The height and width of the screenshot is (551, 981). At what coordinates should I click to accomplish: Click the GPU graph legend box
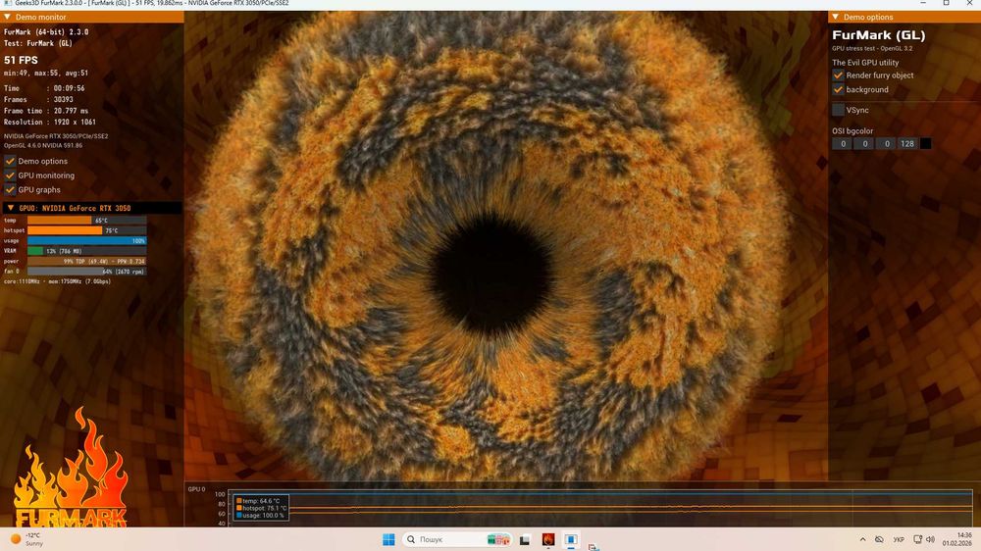click(x=261, y=507)
